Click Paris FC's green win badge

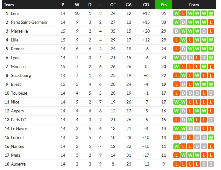coord(190,120)
